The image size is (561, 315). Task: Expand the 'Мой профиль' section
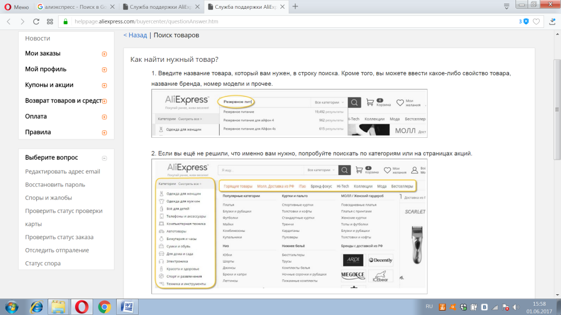104,70
